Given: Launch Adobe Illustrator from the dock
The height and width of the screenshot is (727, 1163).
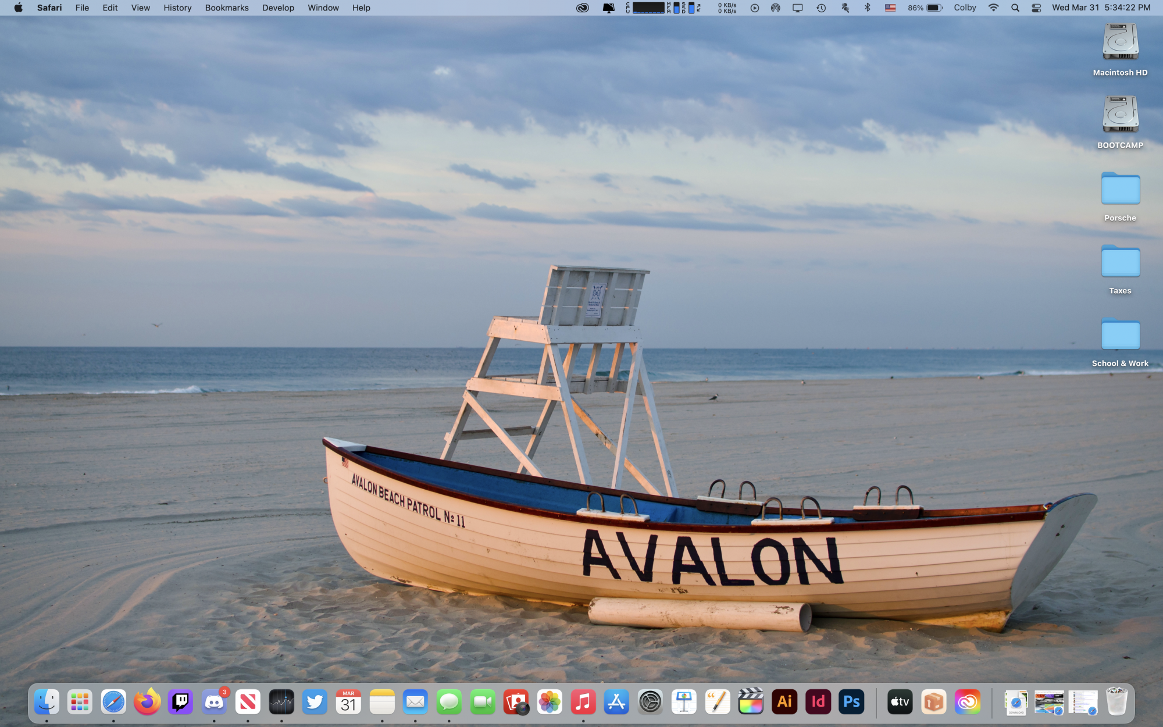Looking at the screenshot, I should [x=784, y=703].
